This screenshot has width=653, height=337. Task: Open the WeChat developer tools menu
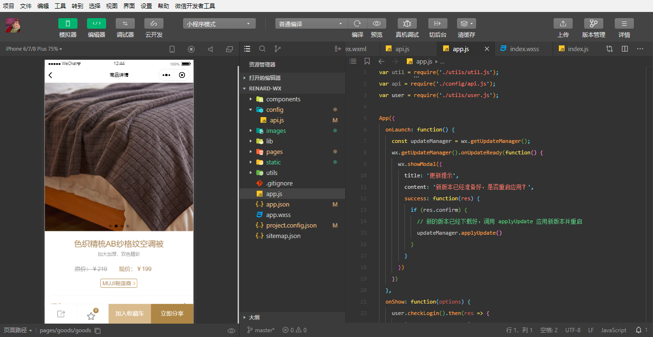tap(195, 6)
